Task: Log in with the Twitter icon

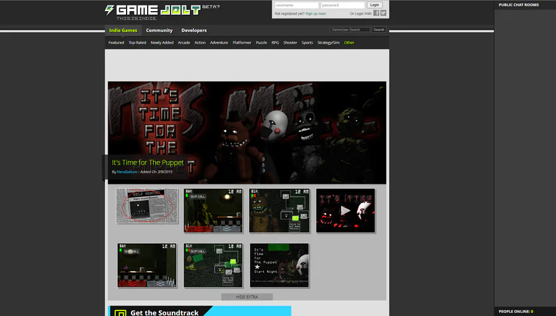Action: [x=383, y=13]
